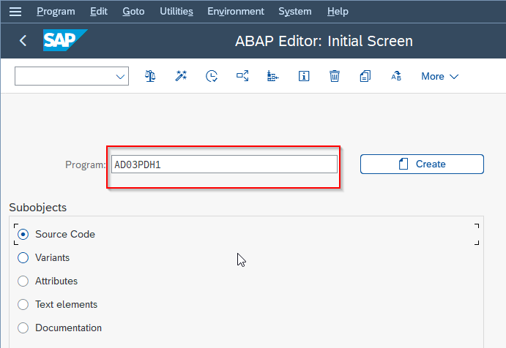Show online manual info icon
The width and height of the screenshot is (506, 348).
(x=304, y=76)
